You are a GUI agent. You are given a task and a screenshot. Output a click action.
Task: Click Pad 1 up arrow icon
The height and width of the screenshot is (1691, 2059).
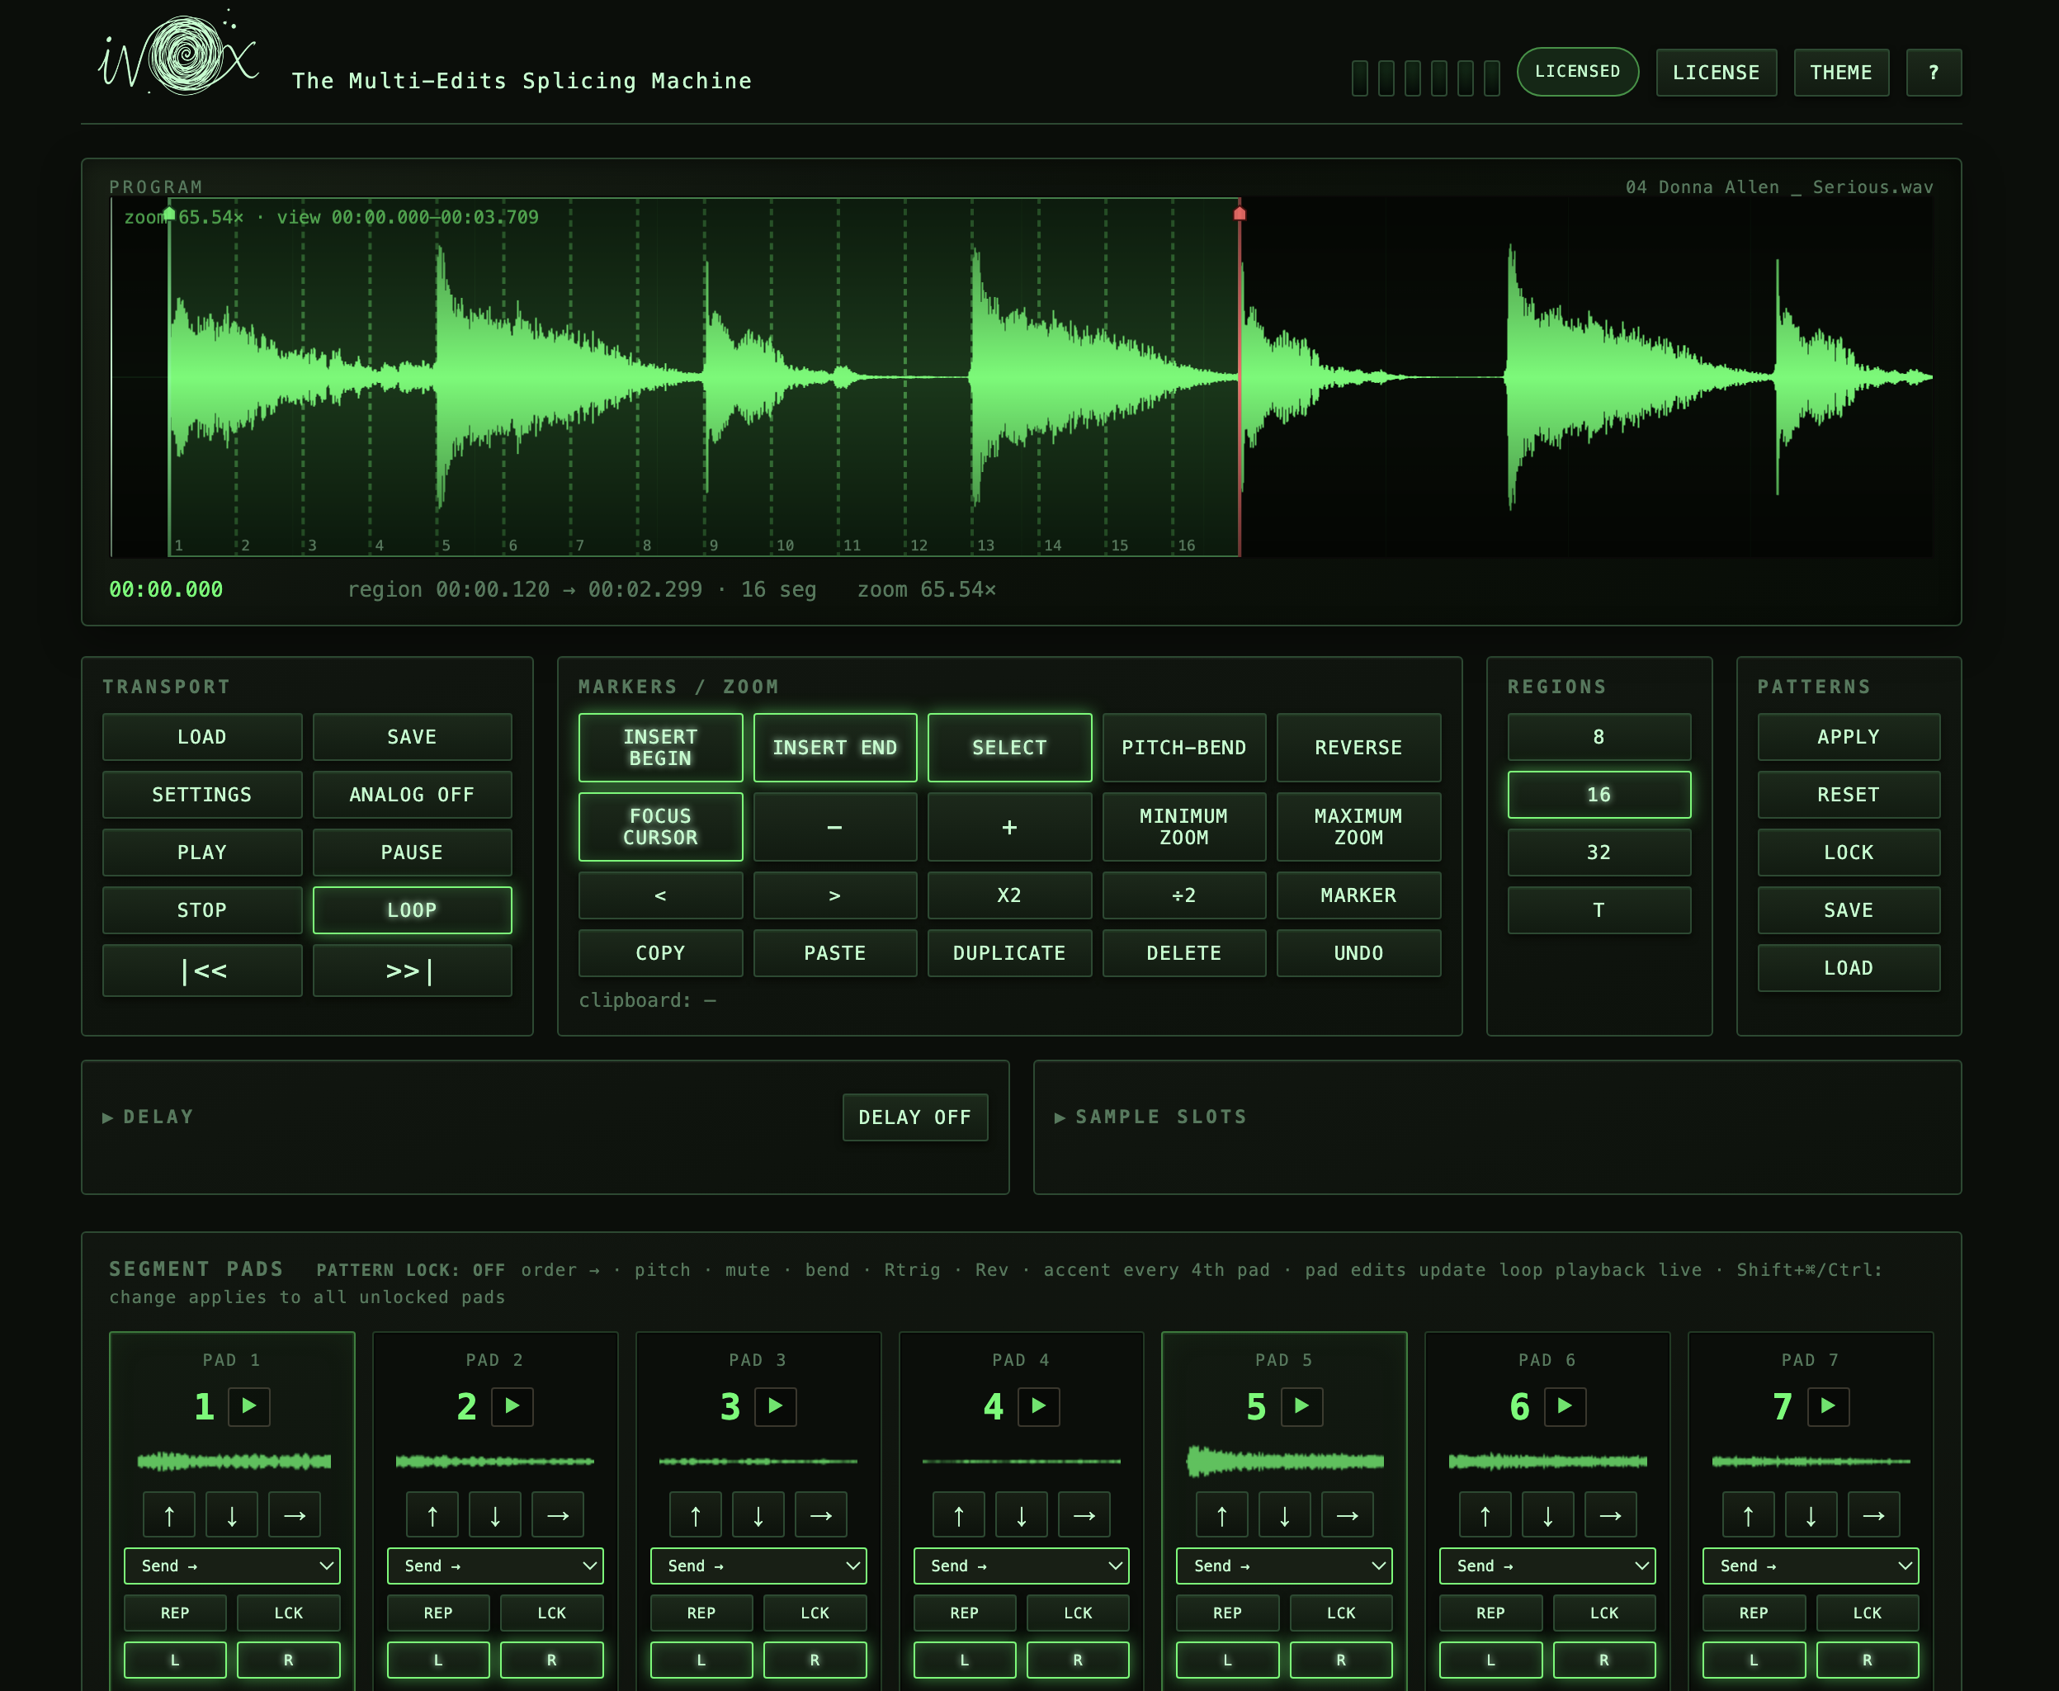169,1514
